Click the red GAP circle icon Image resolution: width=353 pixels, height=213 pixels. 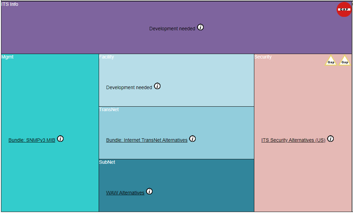(344, 9)
